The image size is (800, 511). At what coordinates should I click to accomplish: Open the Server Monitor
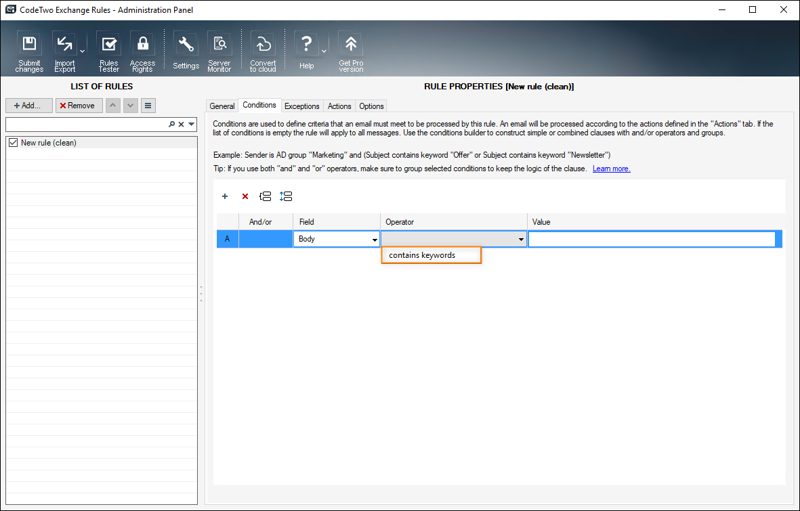(219, 51)
